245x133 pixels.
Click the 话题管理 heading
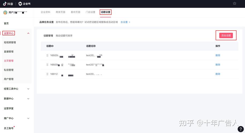(48, 36)
